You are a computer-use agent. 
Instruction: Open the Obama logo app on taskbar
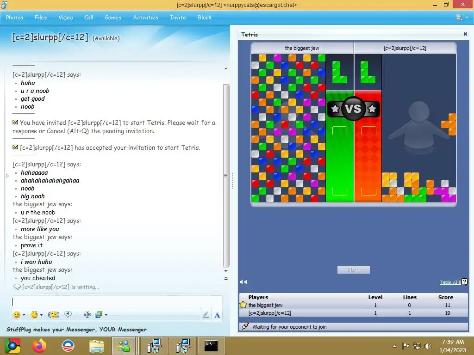coord(68,346)
